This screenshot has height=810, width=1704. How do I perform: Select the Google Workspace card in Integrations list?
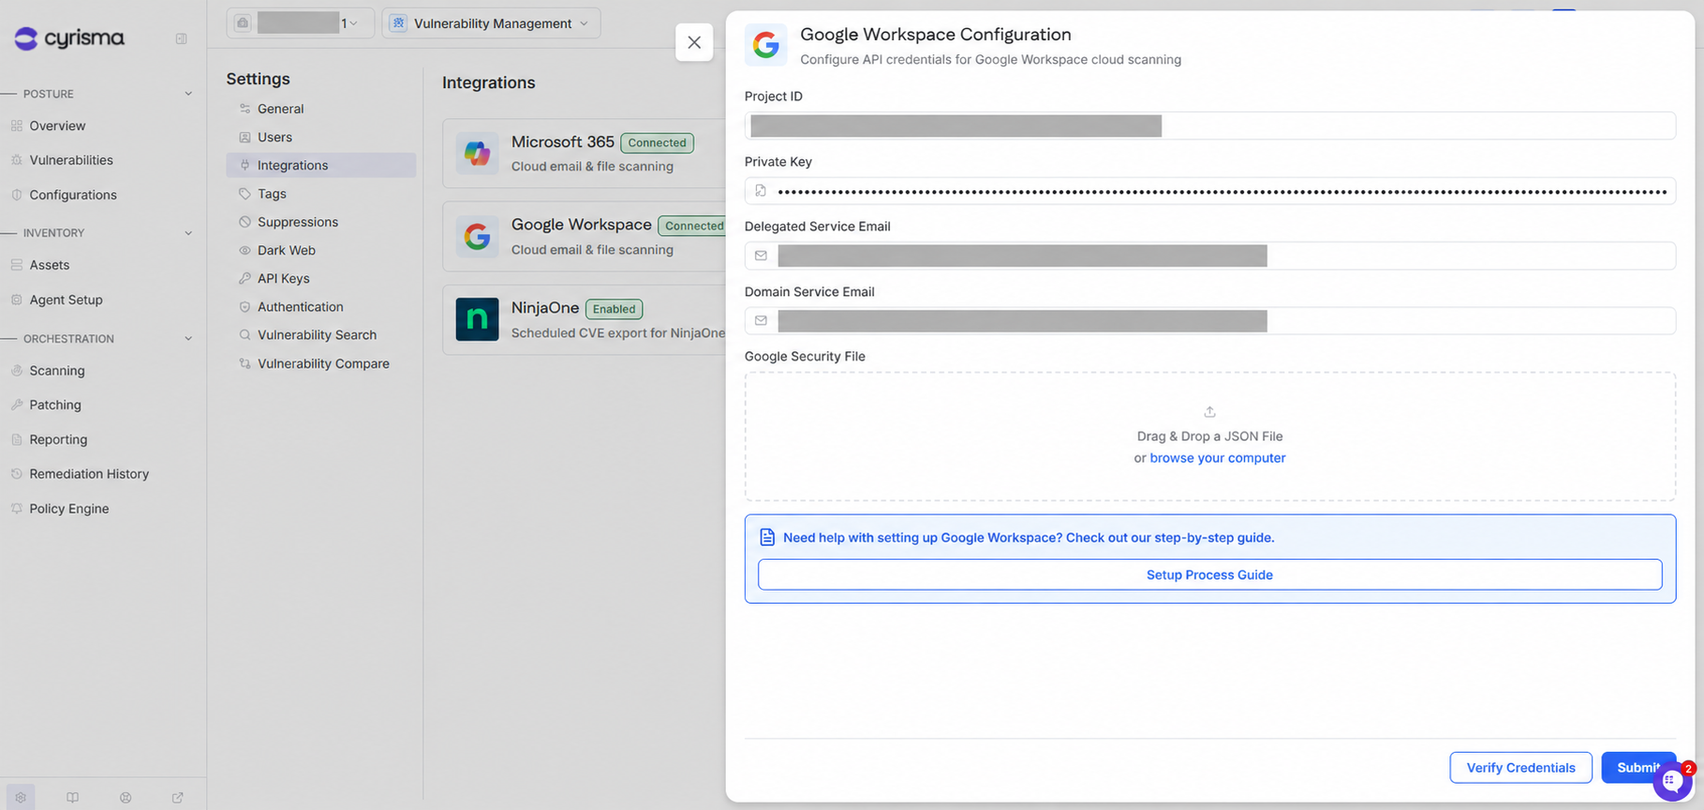[x=585, y=236]
